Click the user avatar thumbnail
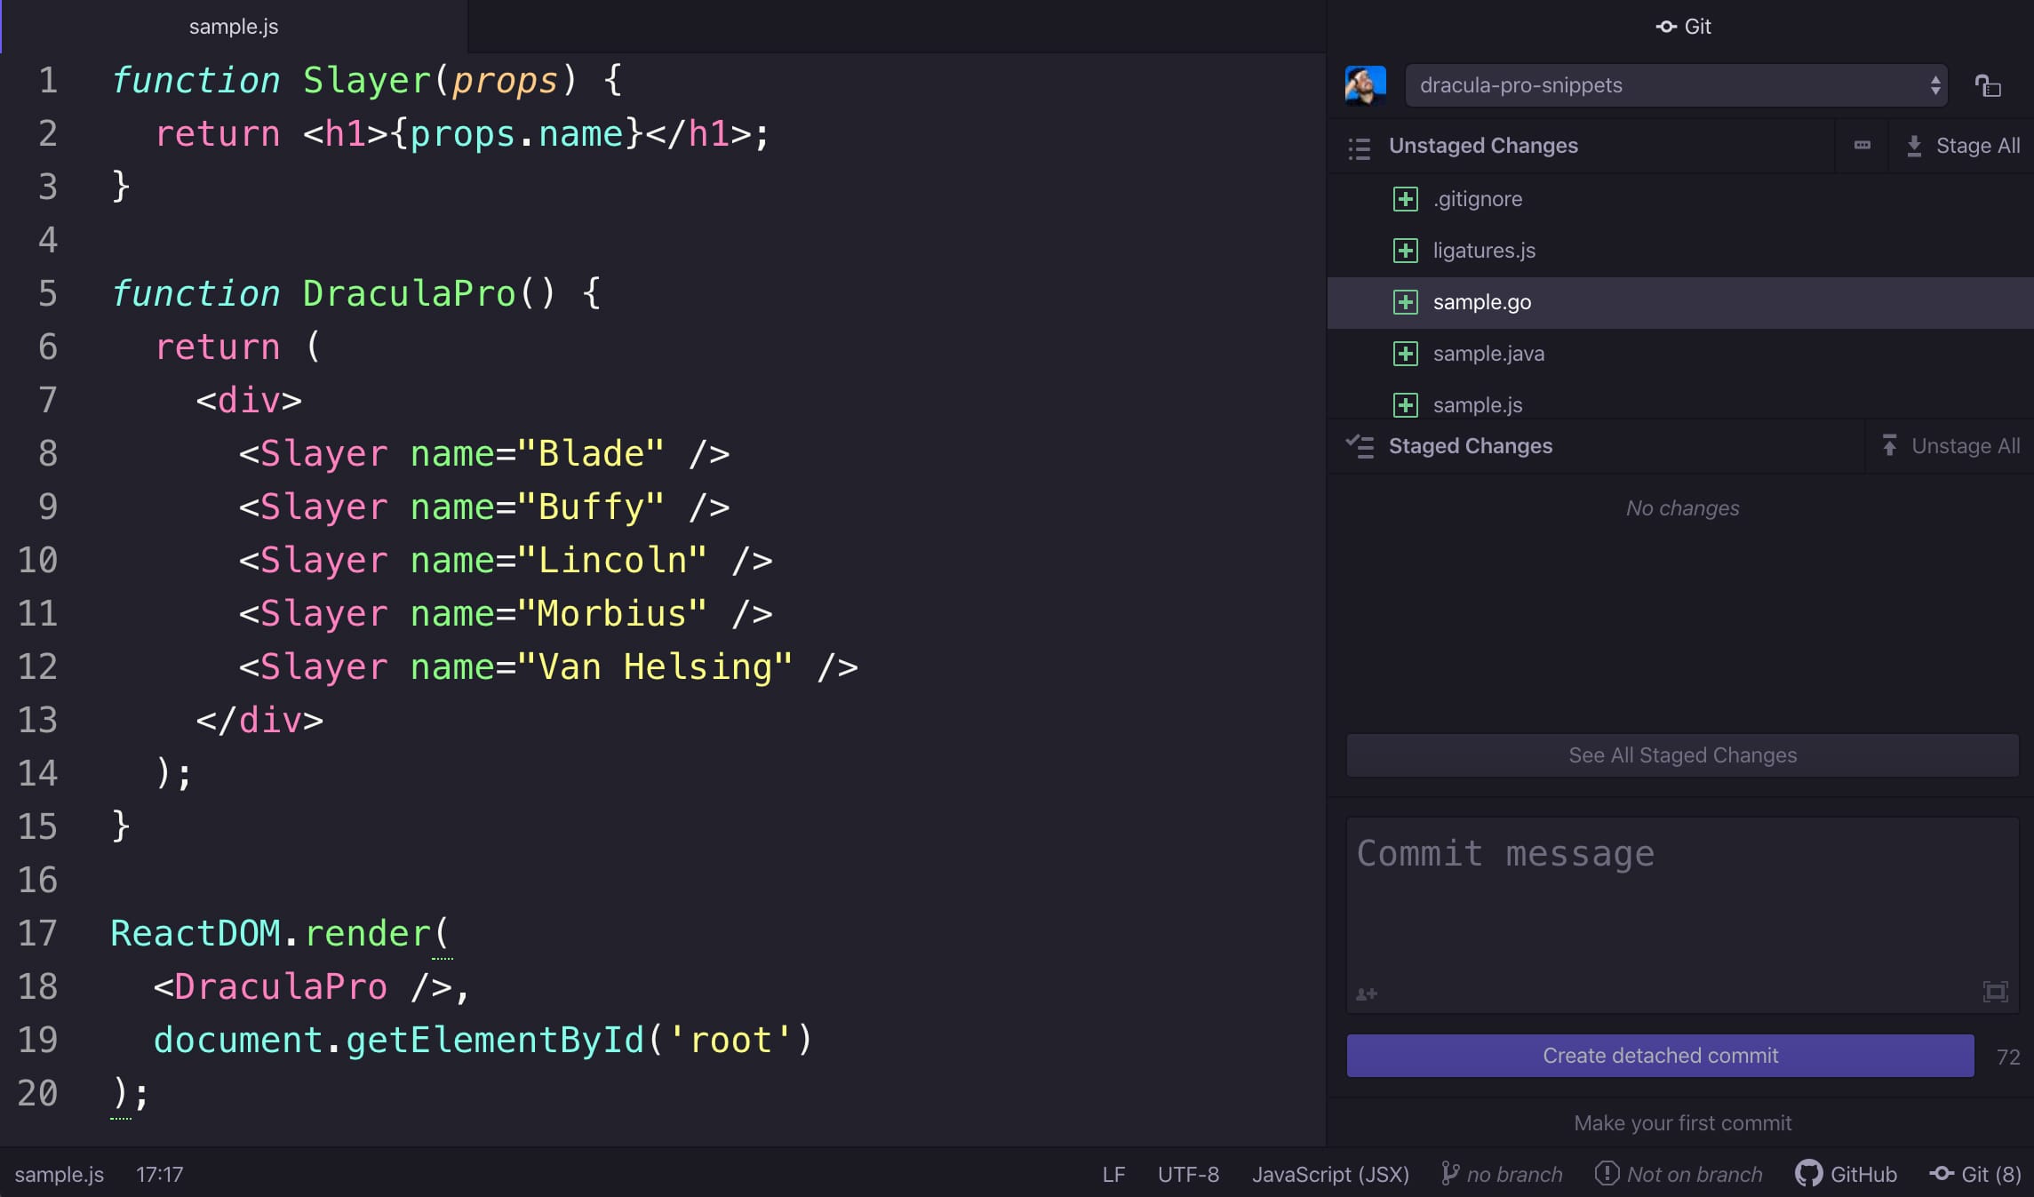This screenshot has height=1197, width=2034. click(1367, 84)
